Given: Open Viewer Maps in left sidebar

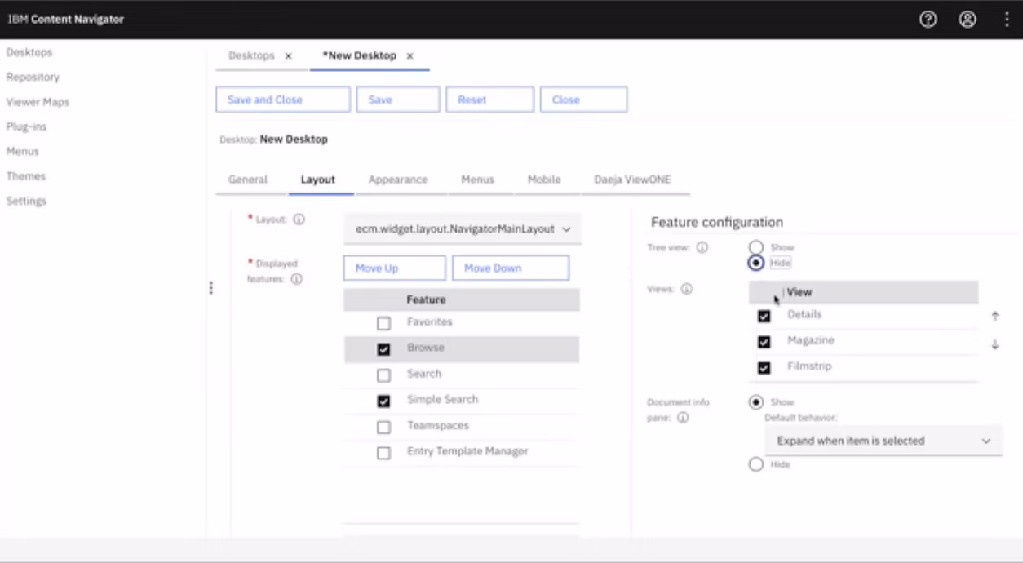Looking at the screenshot, I should pos(38,102).
